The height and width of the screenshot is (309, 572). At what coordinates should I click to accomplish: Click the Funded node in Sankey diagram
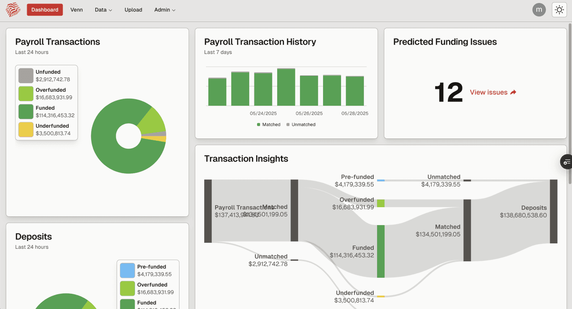381,251
